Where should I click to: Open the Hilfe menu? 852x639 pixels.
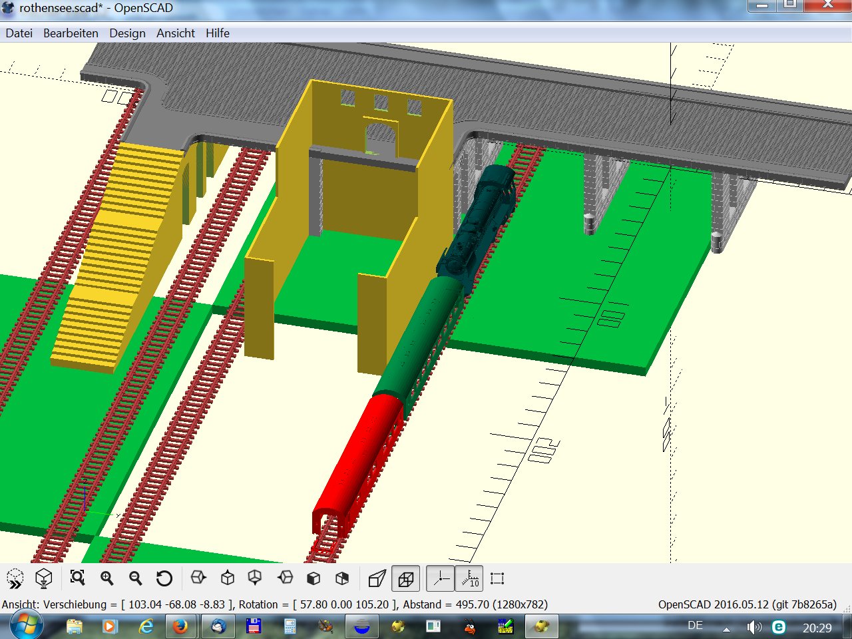218,33
